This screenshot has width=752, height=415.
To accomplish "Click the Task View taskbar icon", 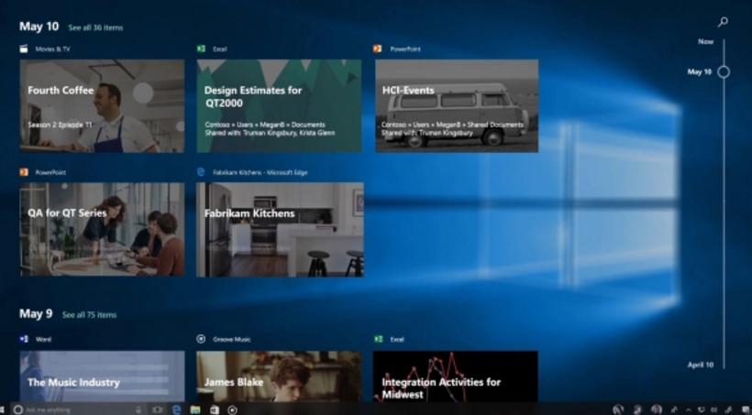I will tap(158, 410).
